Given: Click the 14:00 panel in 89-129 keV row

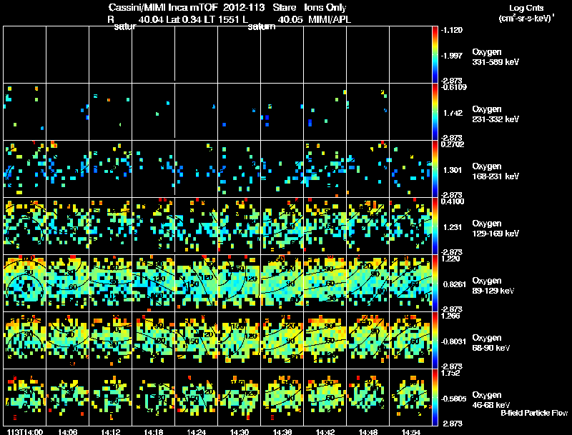Looking at the screenshot, I should [25, 283].
